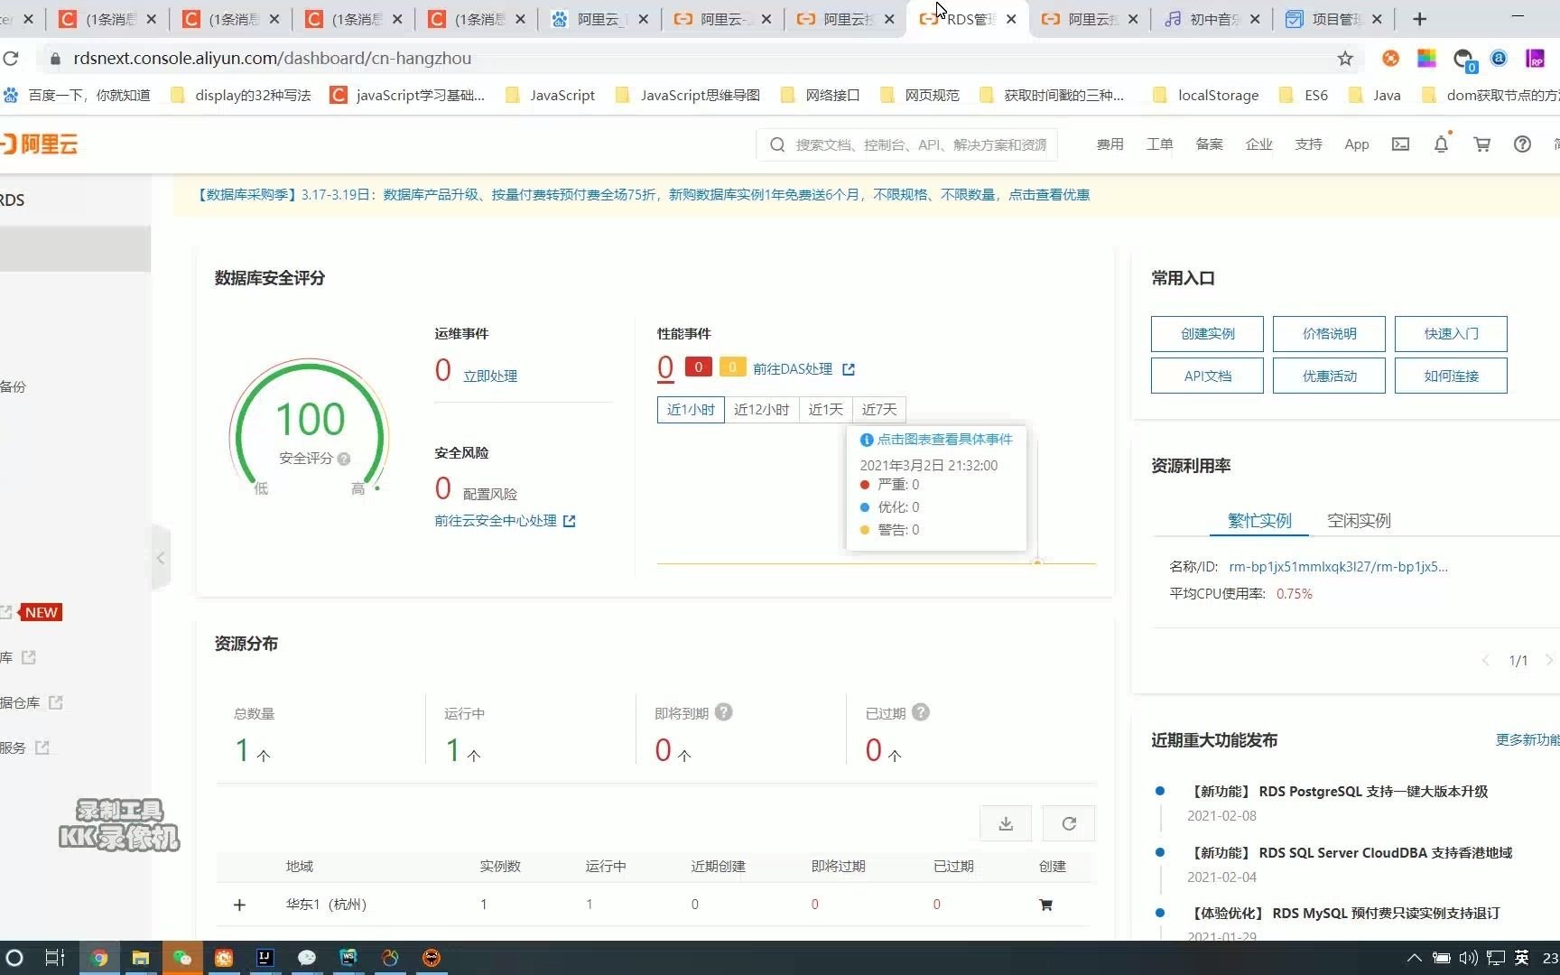Open external link icon beside 前往DAS处理
This screenshot has width=1560, height=975.
coord(849,369)
